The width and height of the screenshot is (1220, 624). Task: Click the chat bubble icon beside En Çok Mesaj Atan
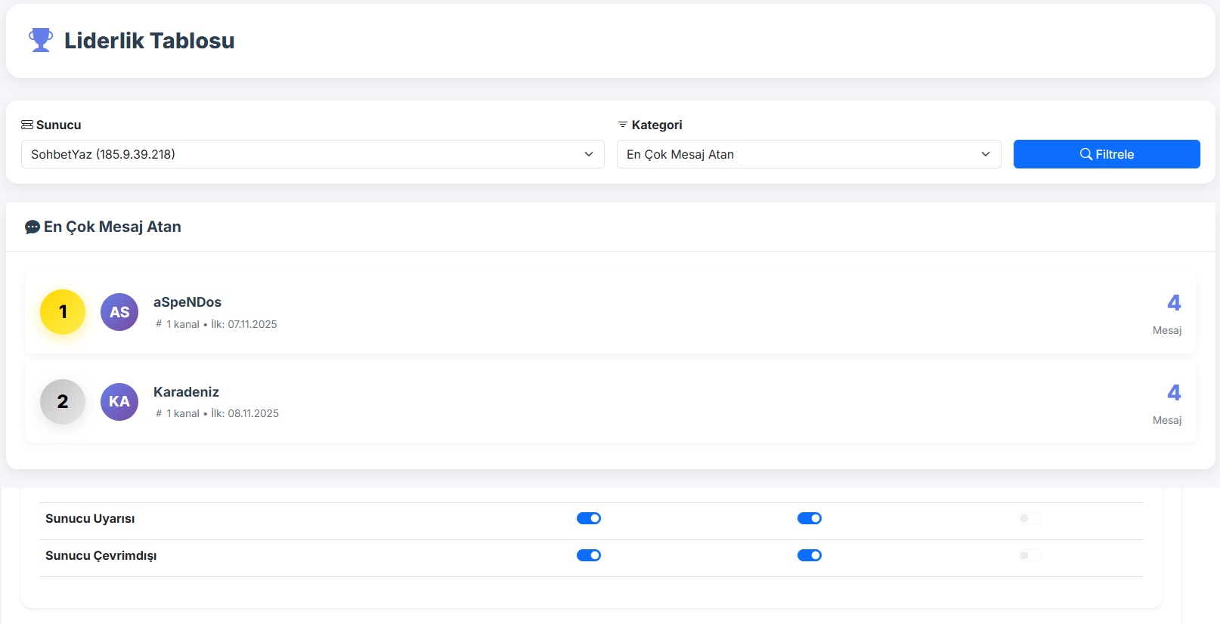pos(33,227)
